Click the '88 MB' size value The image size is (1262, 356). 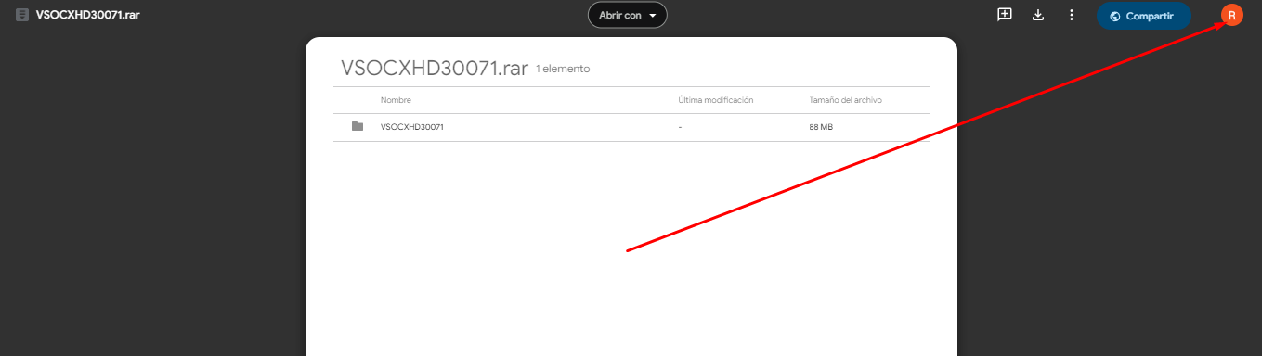pos(821,127)
